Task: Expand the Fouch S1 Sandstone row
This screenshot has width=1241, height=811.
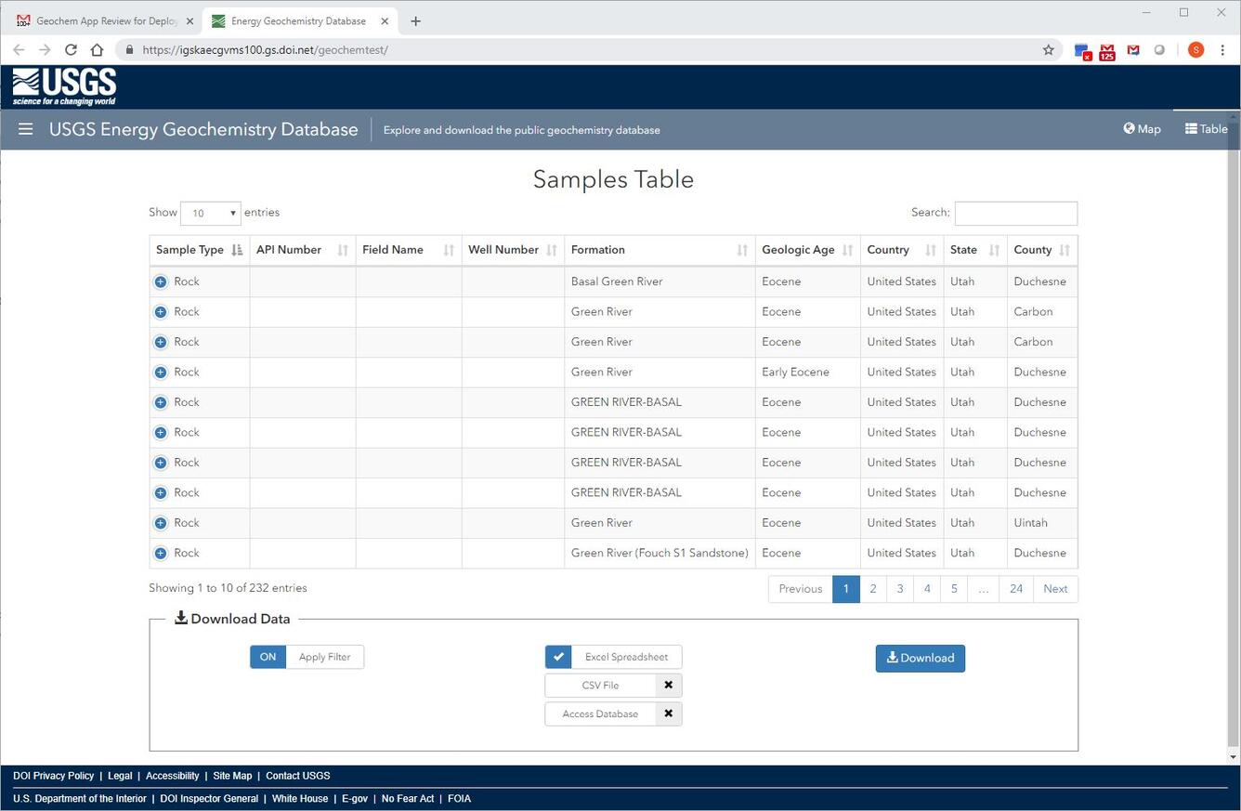Action: 161,553
